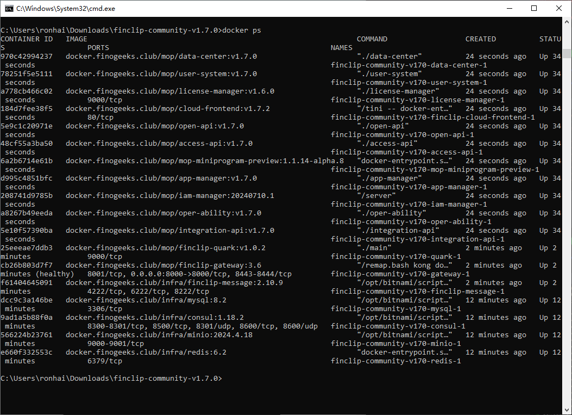Click the user-system:v1.7.0 image name

tap(161, 74)
